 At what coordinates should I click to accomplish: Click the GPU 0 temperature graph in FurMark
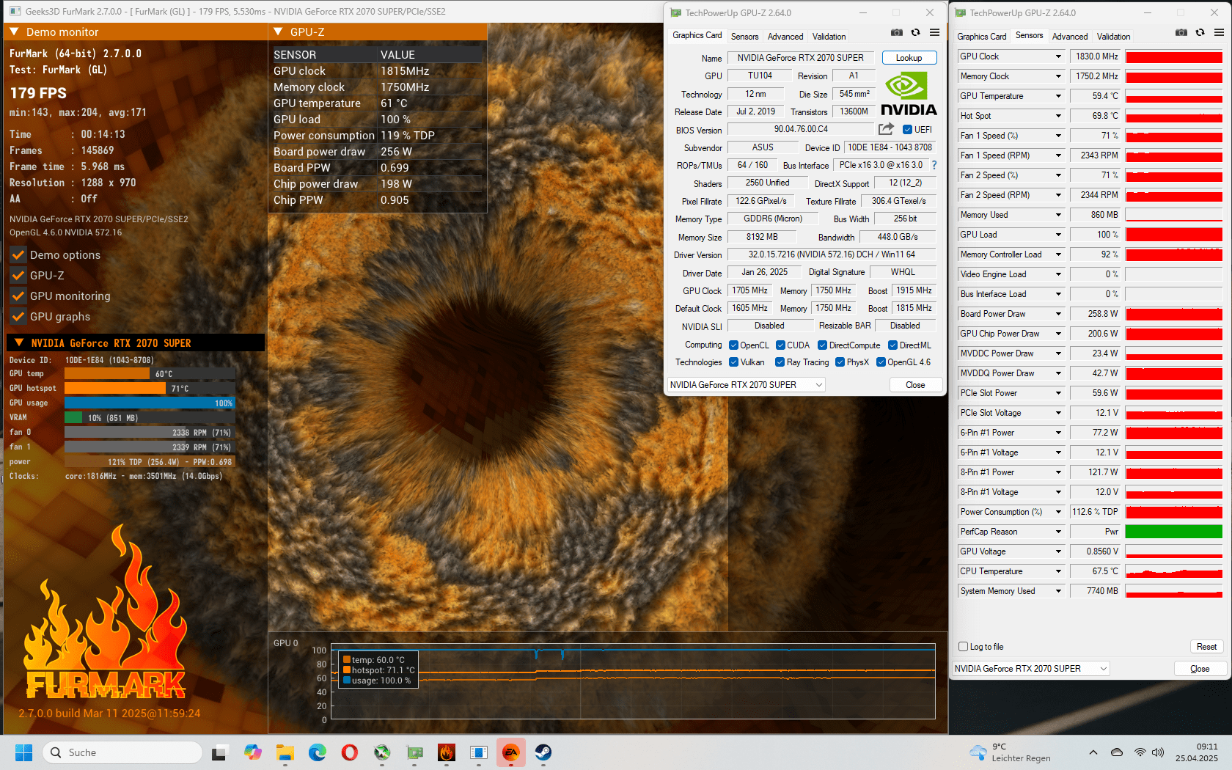633,681
